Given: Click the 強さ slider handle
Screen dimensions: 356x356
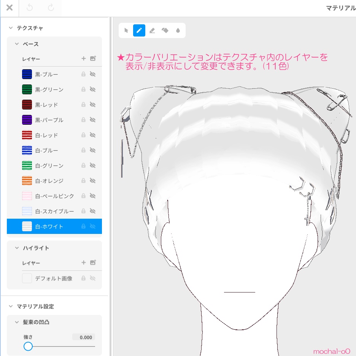Looking at the screenshot, I should pos(28,346).
